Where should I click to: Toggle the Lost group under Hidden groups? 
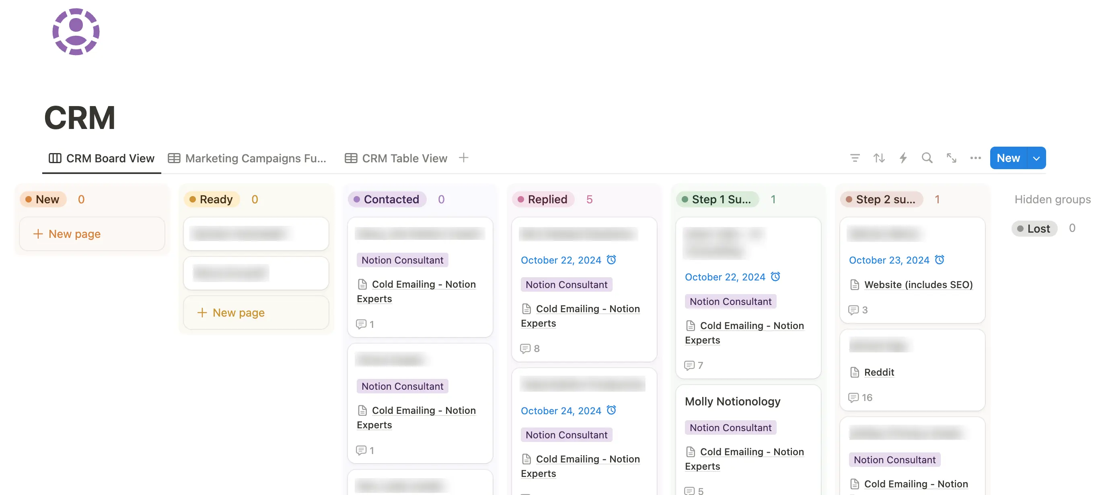(1034, 228)
